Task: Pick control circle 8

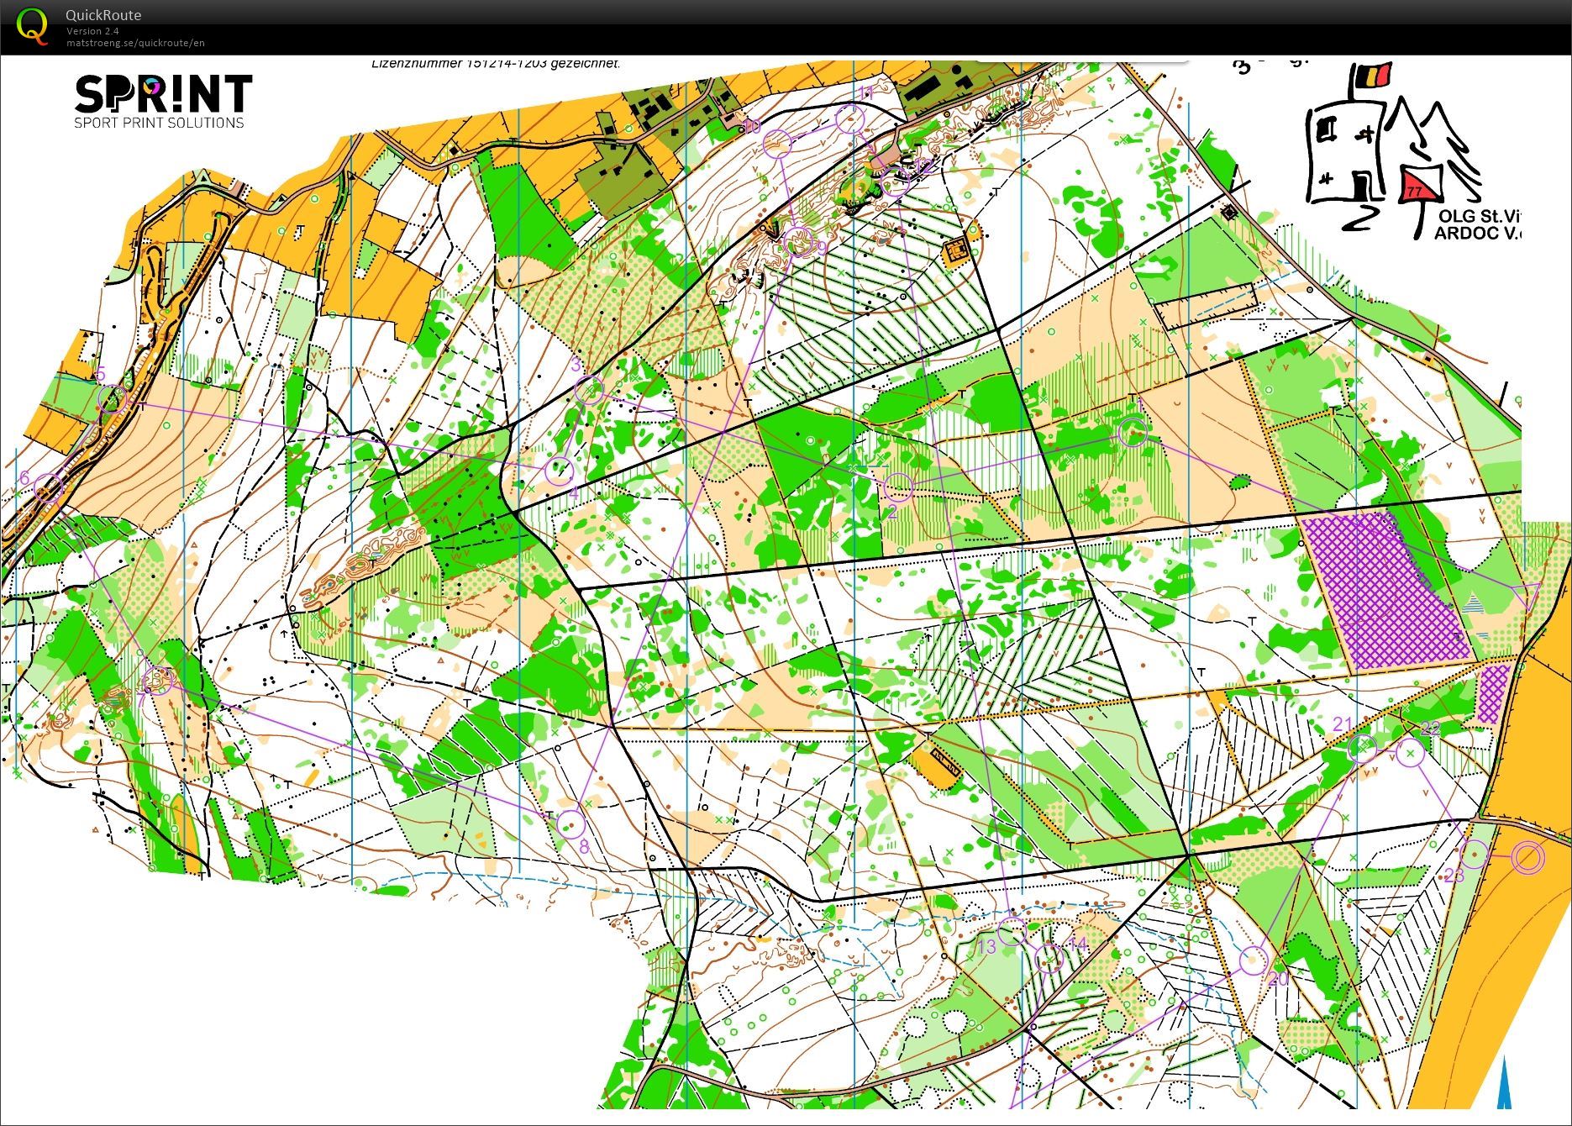Action: pos(570,824)
